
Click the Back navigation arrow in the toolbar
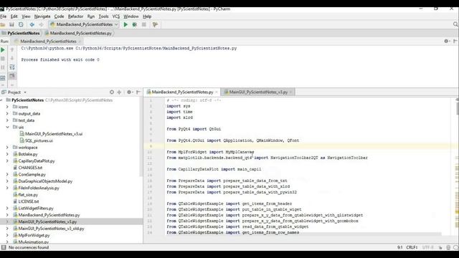coord(32,24)
